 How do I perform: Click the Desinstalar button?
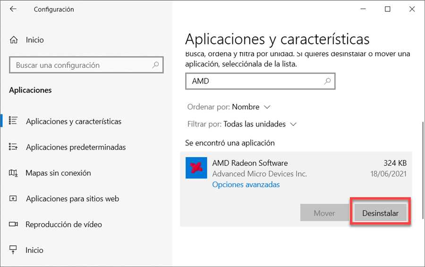pos(380,213)
